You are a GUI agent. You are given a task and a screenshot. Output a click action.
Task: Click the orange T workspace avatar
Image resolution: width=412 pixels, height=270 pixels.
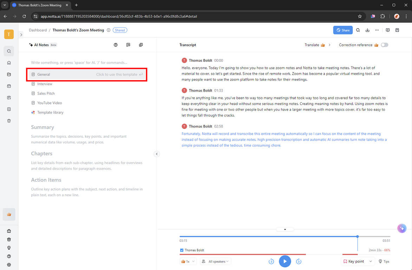click(9, 34)
